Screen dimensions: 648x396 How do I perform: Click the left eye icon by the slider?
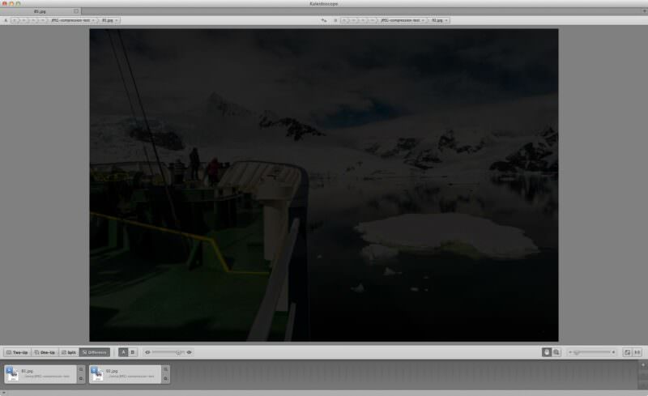(147, 352)
